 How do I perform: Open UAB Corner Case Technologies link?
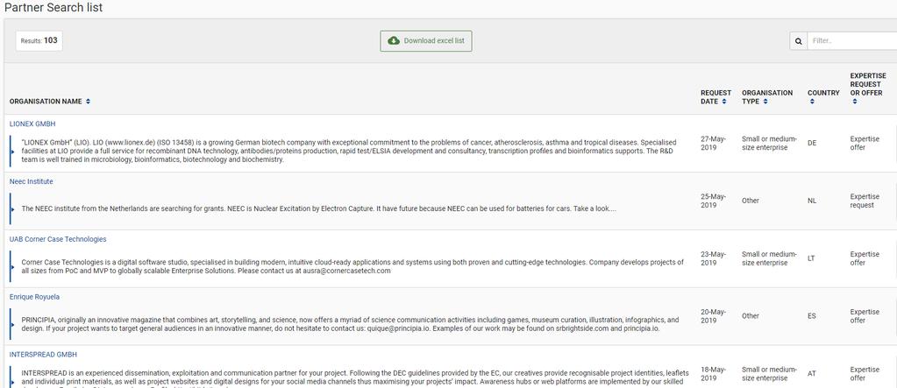(x=58, y=239)
